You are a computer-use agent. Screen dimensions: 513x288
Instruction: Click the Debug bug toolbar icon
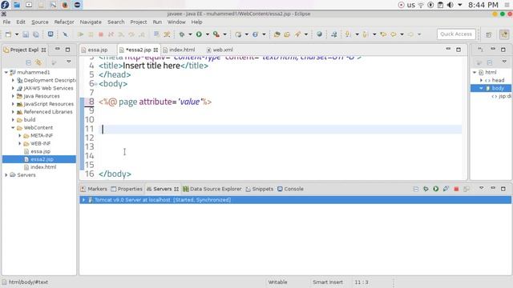[182, 34]
